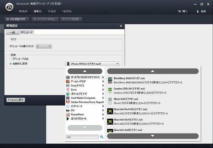Click the portable multimedia device category icon
213x148 pixels.
[x=68, y=77]
